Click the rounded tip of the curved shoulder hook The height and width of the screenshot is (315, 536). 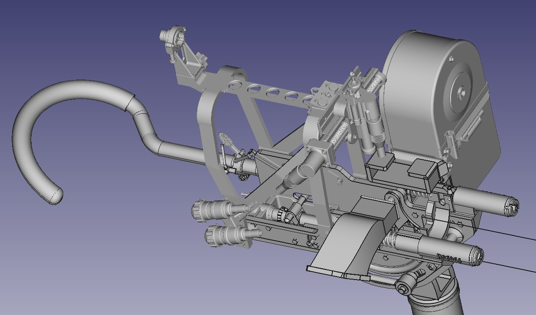(55, 196)
